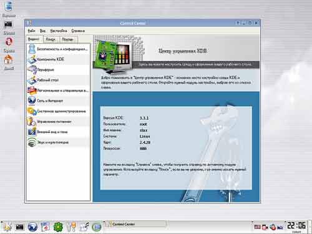Launch the green play button media player

tap(97, 227)
